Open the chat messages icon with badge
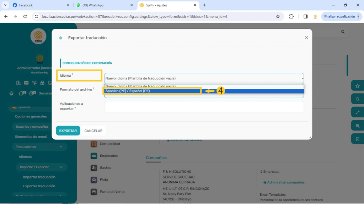The width and height of the screenshot is (364, 204). tap(22, 93)
